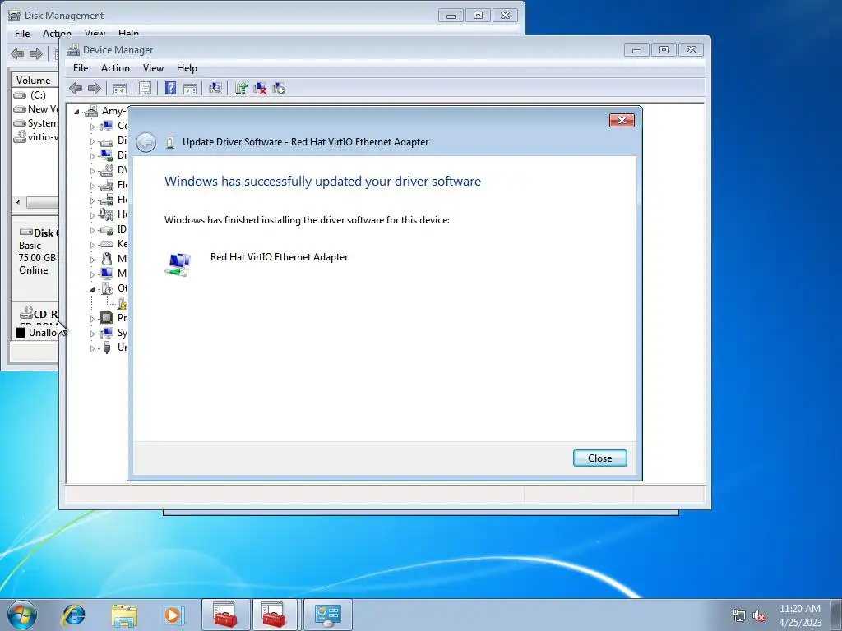The image size is (842, 631).
Task: Toggle Show/Hide Console Tree toolbar icon
Action: [x=120, y=89]
